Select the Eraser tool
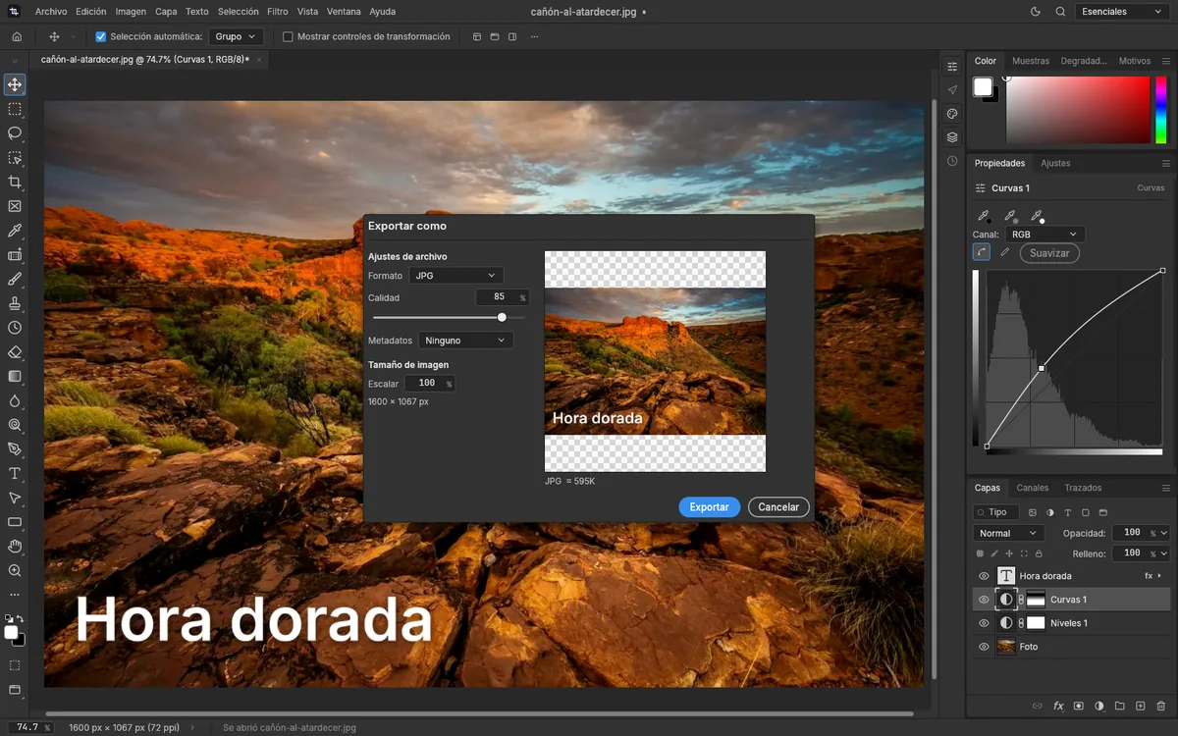This screenshot has width=1178, height=736. [15, 352]
